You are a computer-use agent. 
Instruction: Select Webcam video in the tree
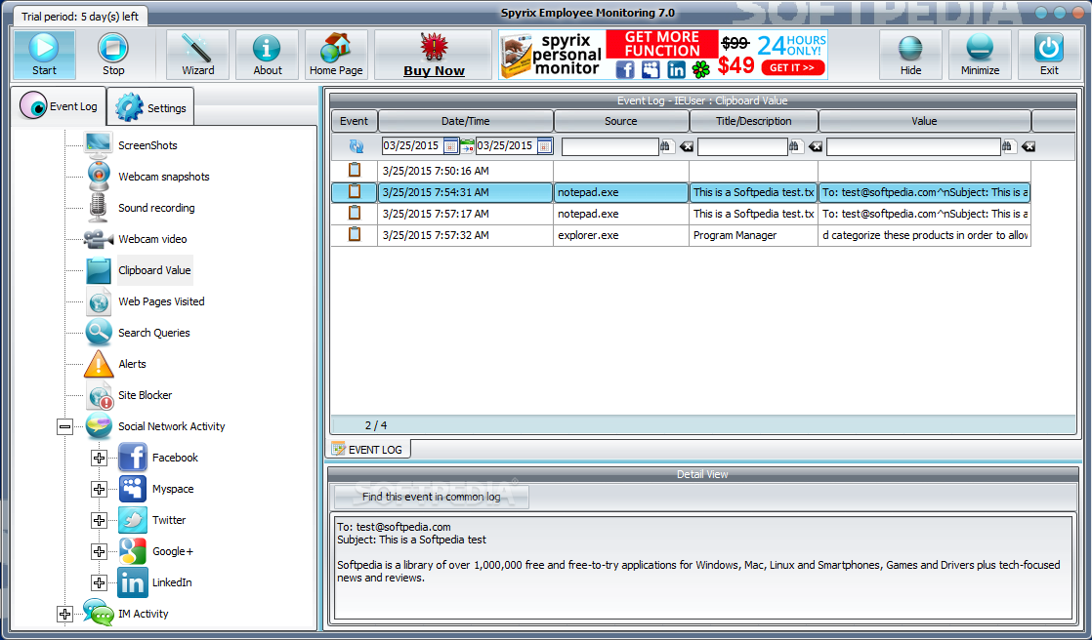tap(152, 239)
